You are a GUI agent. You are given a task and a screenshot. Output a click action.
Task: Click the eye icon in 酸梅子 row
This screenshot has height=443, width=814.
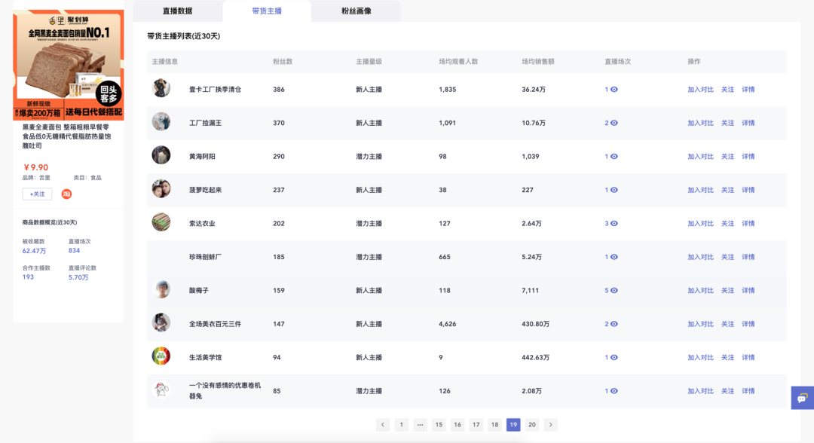(614, 291)
